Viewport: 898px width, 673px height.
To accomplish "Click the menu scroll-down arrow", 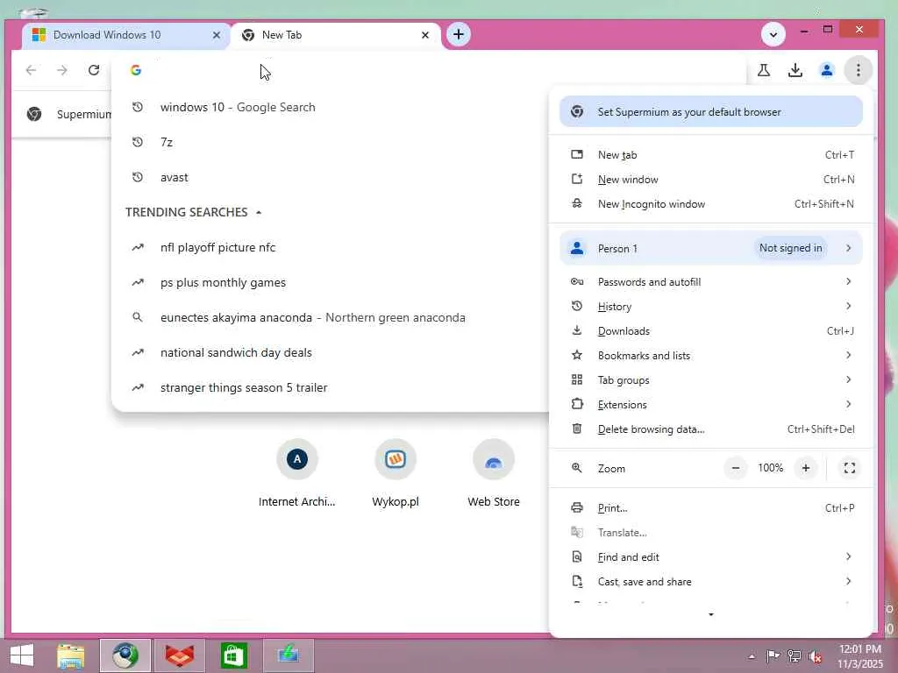I will tap(710, 614).
